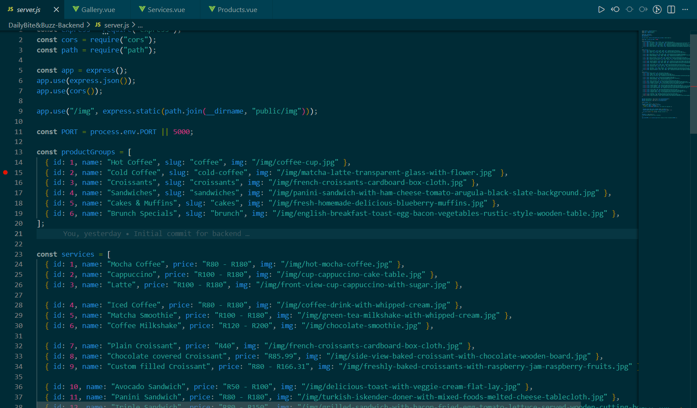Navigate back using the left navigation arrow icon
This screenshot has height=408, width=697.
click(x=615, y=9)
